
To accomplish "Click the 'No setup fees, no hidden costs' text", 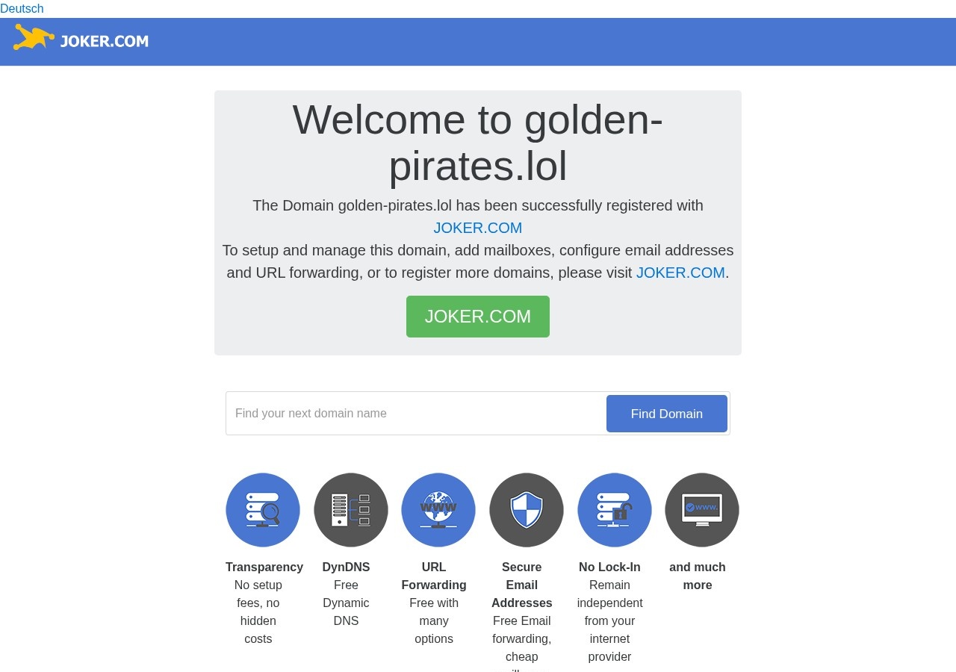I will (x=258, y=612).
